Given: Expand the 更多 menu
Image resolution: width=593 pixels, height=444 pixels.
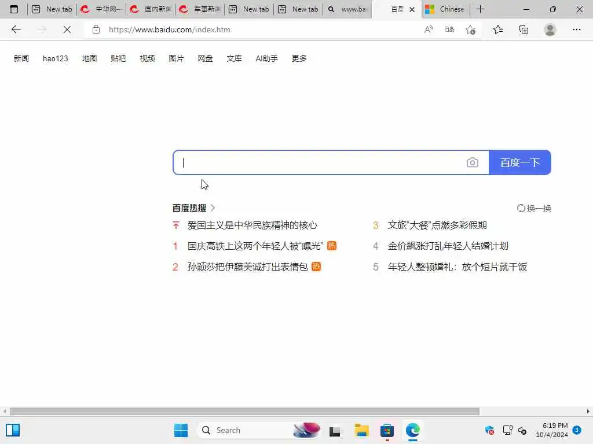Looking at the screenshot, I should (x=299, y=58).
